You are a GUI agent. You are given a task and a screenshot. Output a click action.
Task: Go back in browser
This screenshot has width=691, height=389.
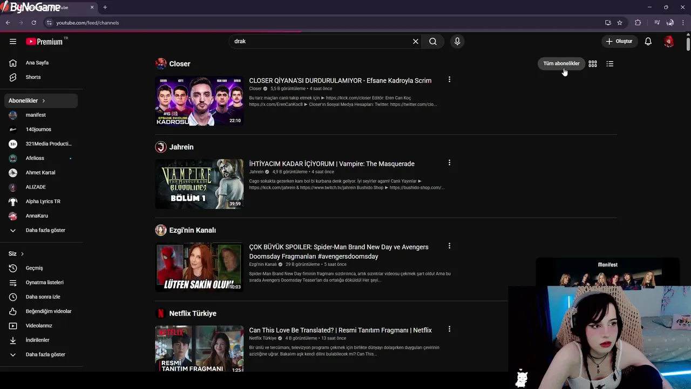point(8,23)
